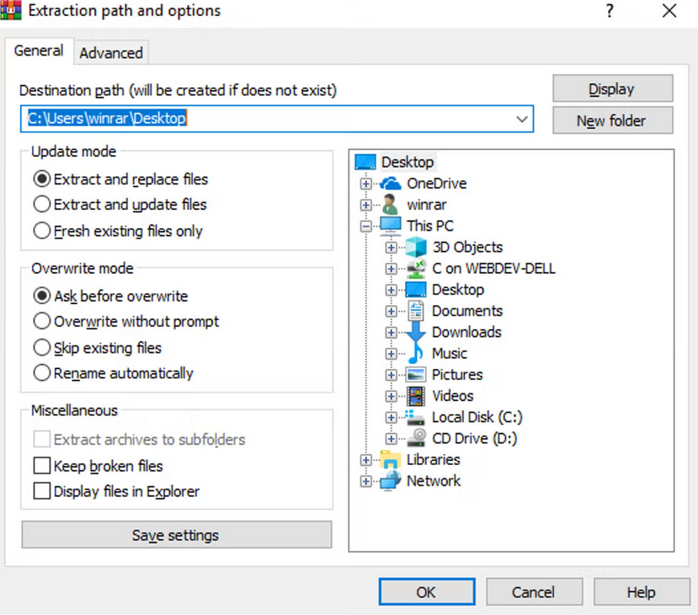The width and height of the screenshot is (698, 615).
Task: Click the Network globe icon
Action: [391, 481]
